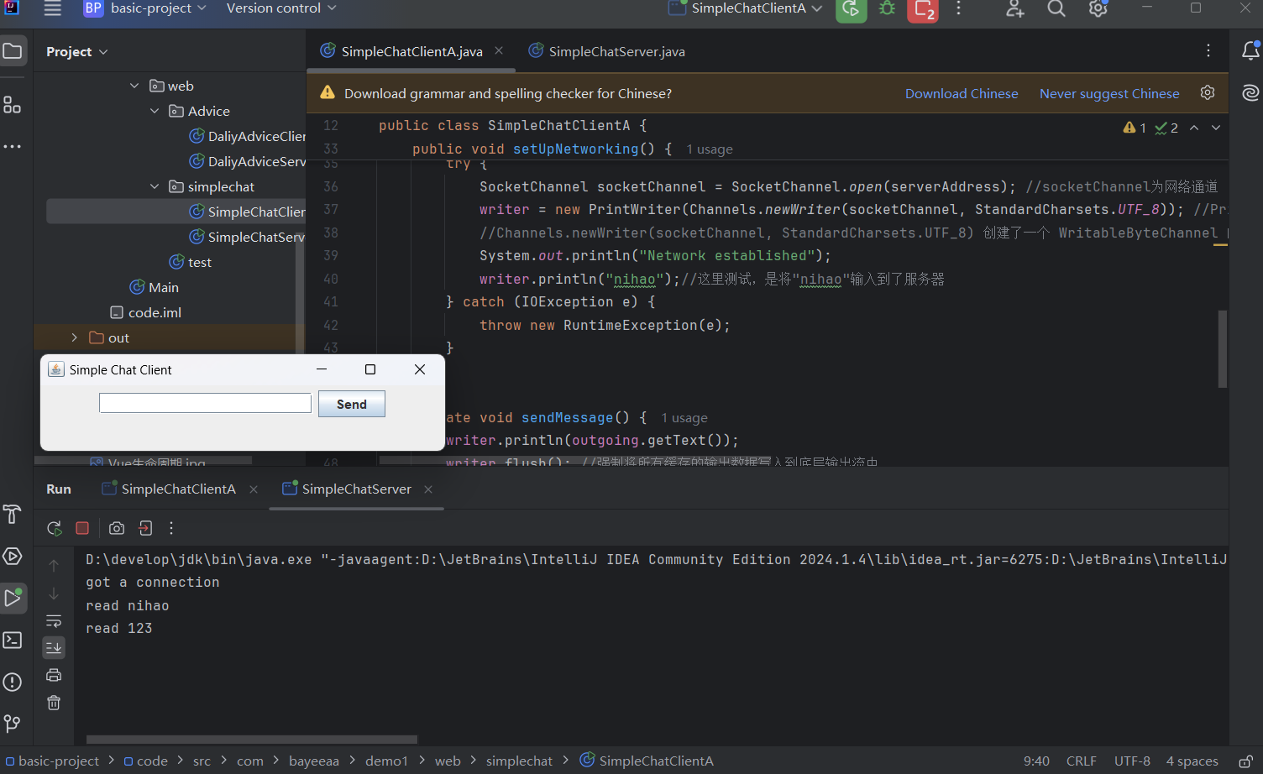The image size is (1263, 774).
Task: Open the grammar checker banner settings gear
Action: [1208, 92]
